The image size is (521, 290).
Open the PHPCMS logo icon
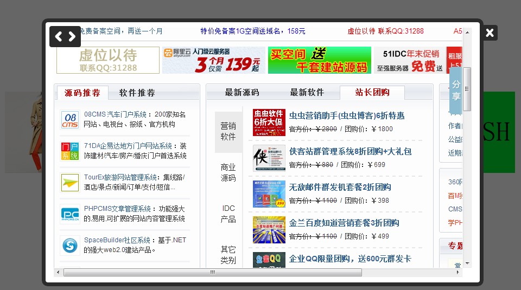(x=70, y=214)
